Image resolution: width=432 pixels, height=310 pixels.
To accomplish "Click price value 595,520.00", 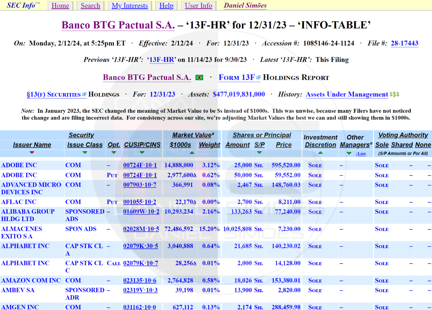I will point(286,165).
